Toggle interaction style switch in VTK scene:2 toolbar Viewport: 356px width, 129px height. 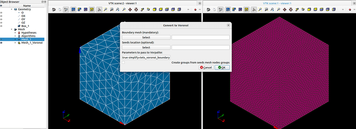pos(60,10)
